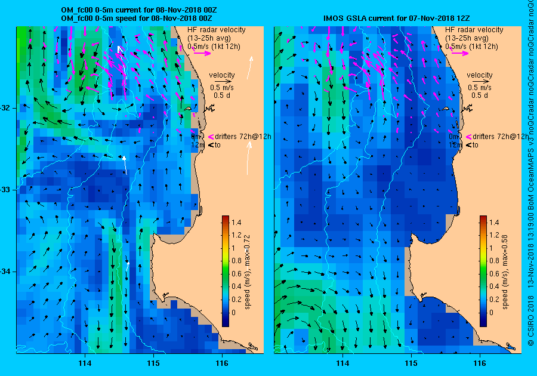
Task: Click magenta drifter arrowhead marker in IMOS GSLA map
Action: point(468,137)
